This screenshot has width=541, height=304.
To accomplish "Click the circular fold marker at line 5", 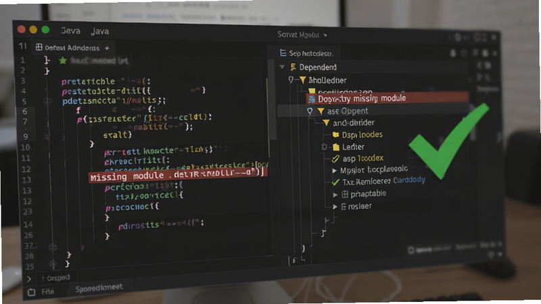I will (47, 101).
